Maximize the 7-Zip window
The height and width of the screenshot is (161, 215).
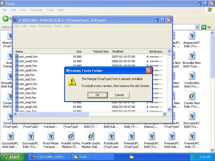point(162,20)
